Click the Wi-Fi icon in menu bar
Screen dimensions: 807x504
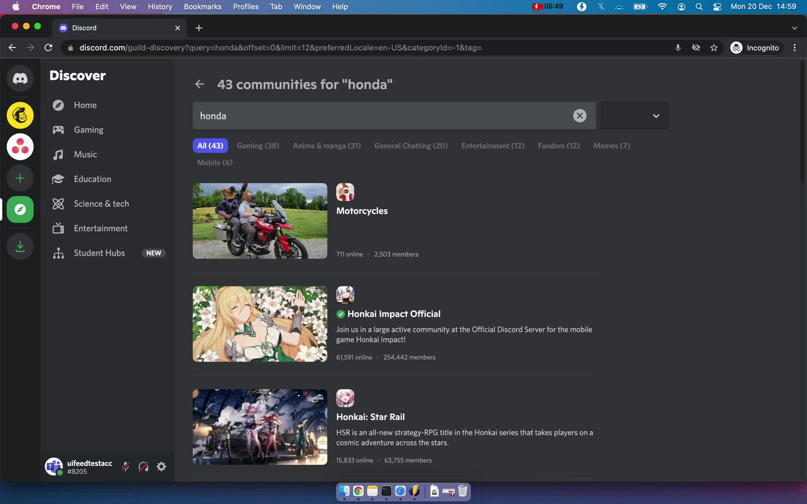pyautogui.click(x=662, y=7)
